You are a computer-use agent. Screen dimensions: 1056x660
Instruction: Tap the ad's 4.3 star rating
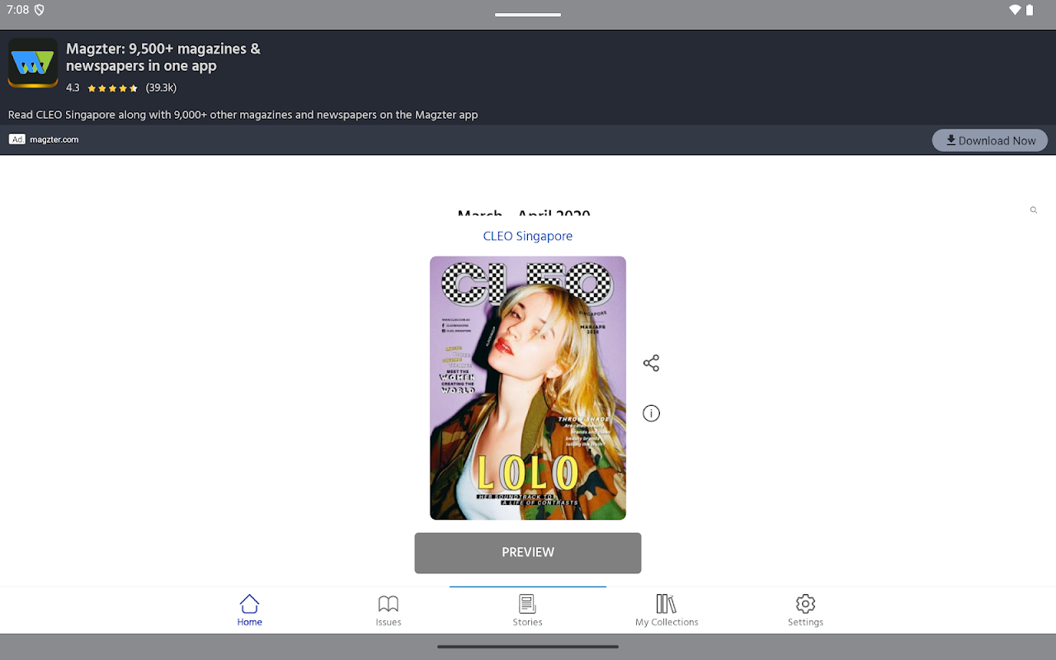pos(121,87)
